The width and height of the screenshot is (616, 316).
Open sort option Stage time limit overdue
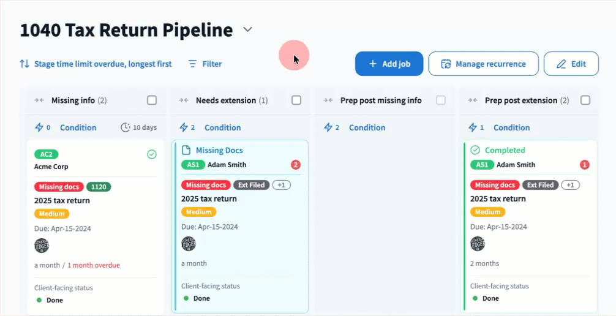pyautogui.click(x=103, y=64)
